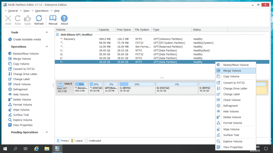Select the C: (NTFS) partition block

(x=137, y=88)
